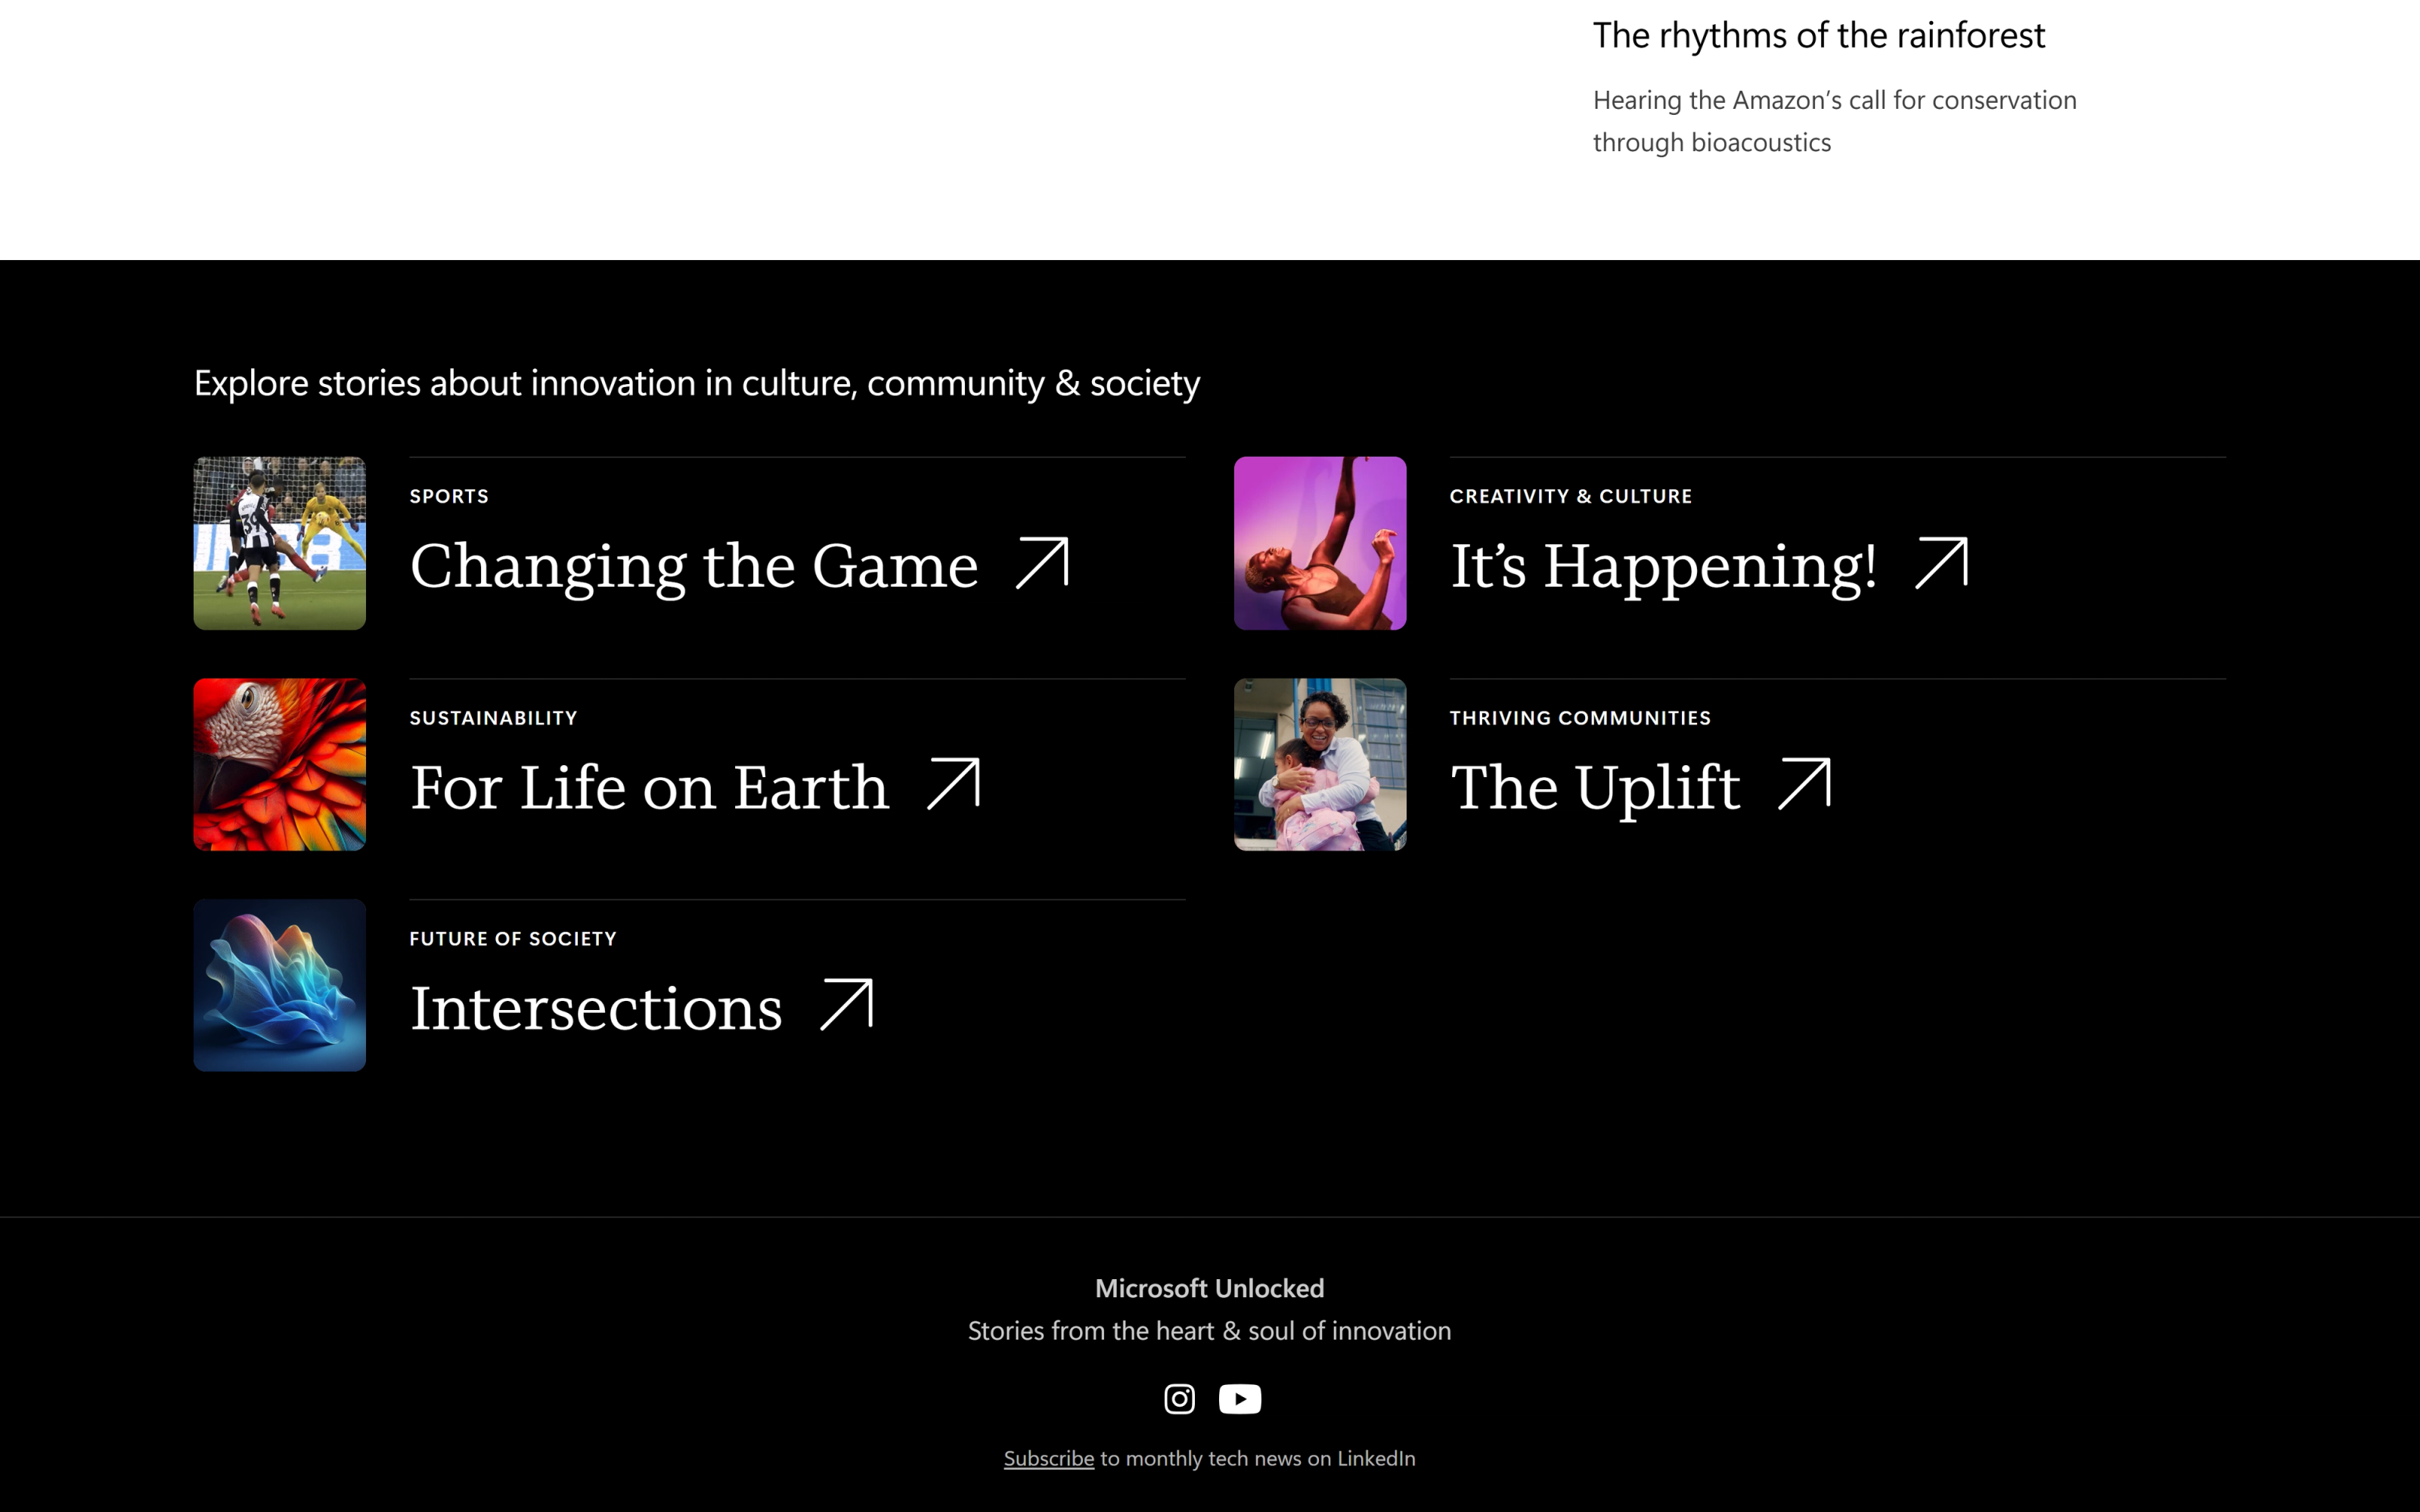Open the hugging family thumbnail
The image size is (2420, 1512).
coord(1320,765)
